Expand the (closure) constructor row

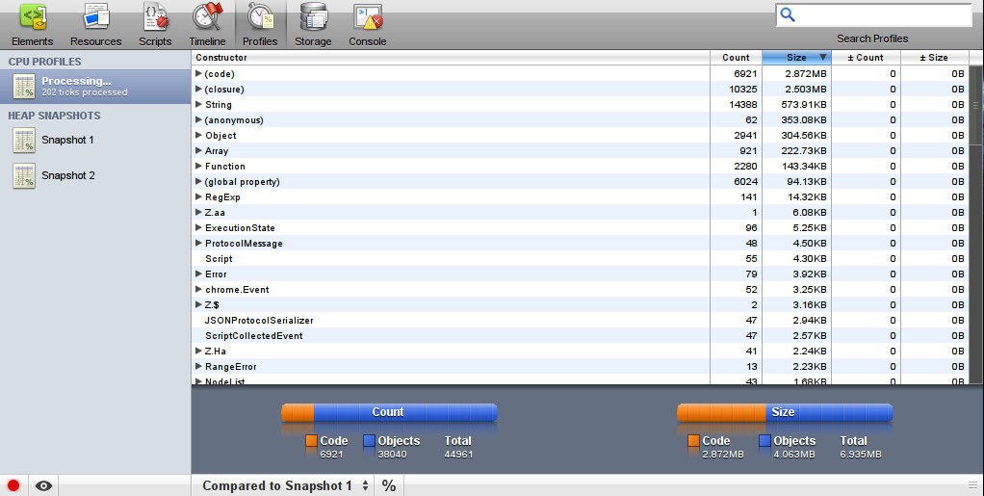[199, 90]
